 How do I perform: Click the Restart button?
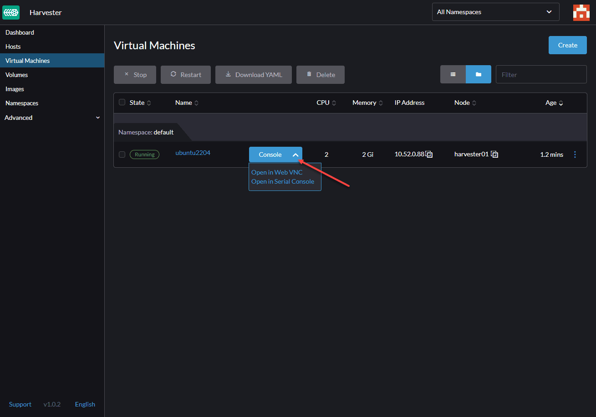(x=186, y=75)
